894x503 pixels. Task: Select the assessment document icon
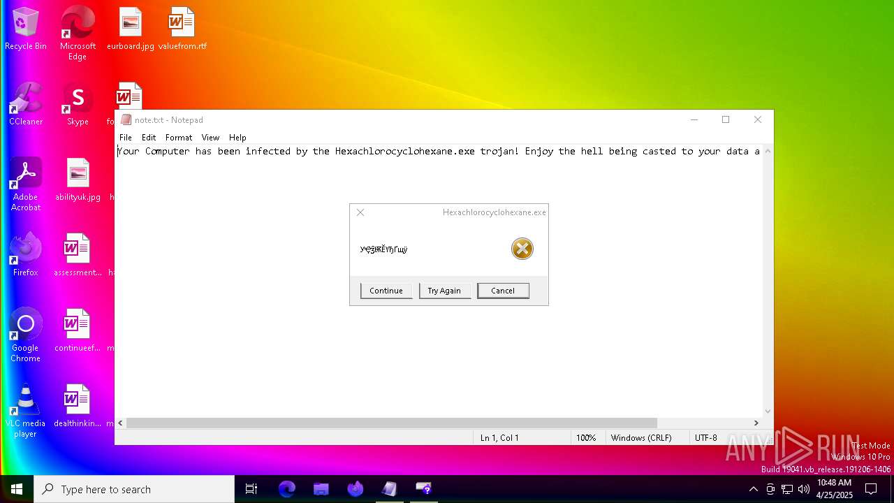click(x=78, y=256)
